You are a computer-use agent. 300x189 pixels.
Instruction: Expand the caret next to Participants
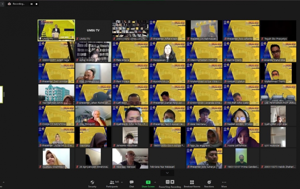click(x=122, y=182)
